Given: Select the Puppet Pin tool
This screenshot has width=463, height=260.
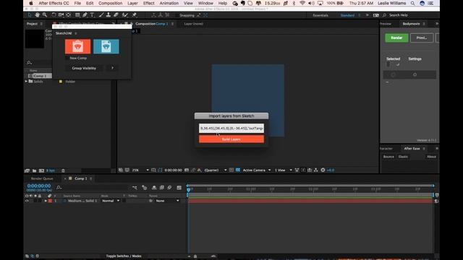Looking at the screenshot, I should tap(135, 15).
